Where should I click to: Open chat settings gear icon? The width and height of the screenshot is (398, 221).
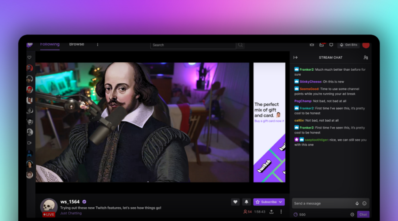tap(352, 215)
